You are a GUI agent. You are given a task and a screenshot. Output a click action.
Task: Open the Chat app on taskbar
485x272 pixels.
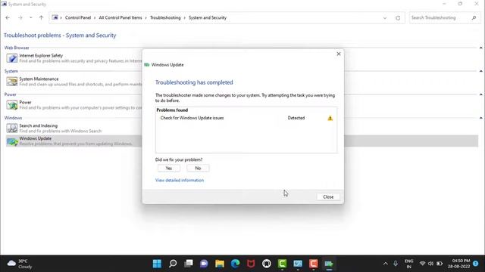click(x=204, y=264)
